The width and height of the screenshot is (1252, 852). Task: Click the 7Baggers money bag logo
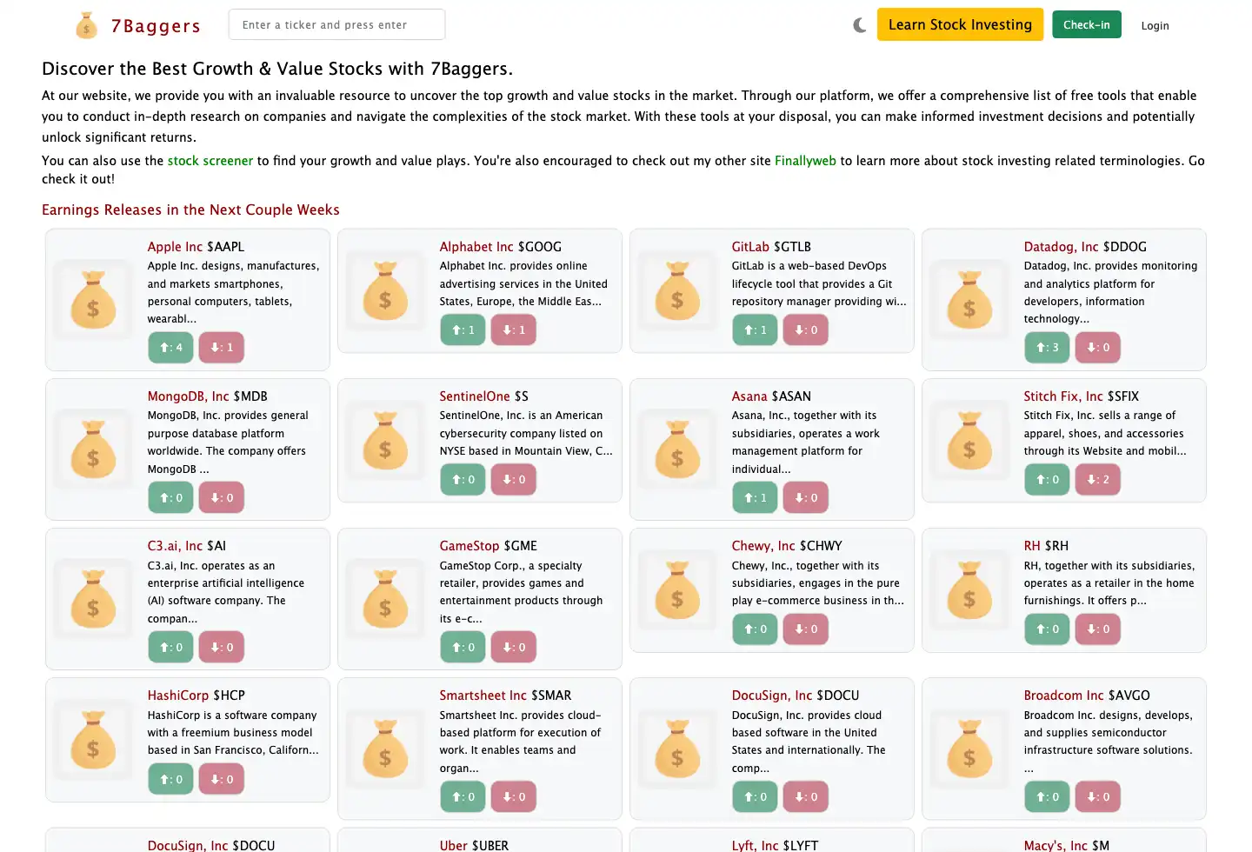point(86,26)
